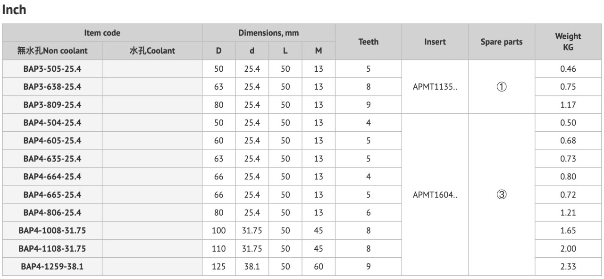Click the Inch section heading
The image size is (604, 279).
[x=14, y=10]
